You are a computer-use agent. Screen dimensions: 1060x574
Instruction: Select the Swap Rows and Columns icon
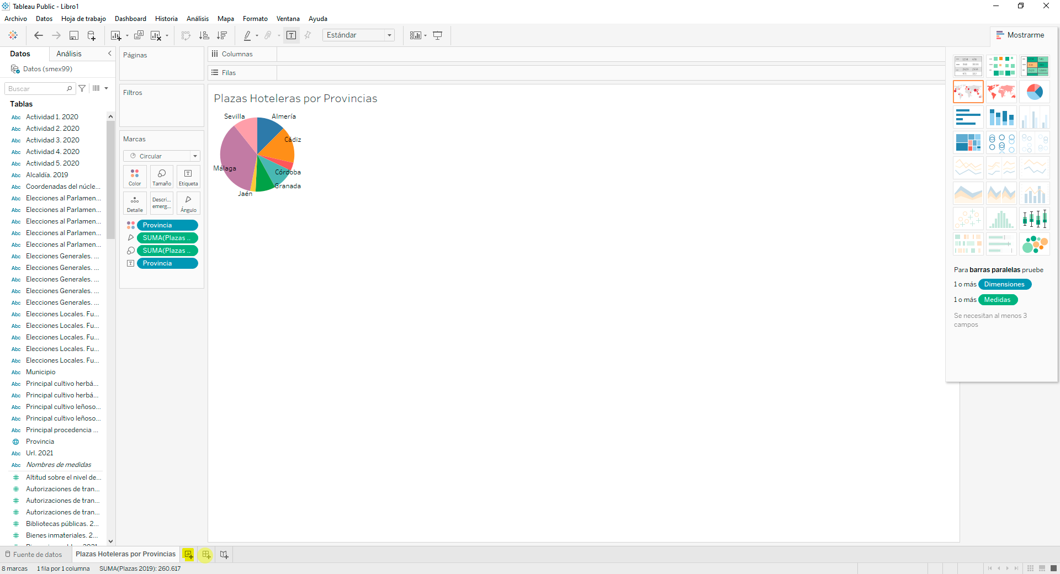[x=186, y=35]
